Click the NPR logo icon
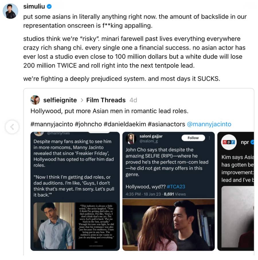The width and height of the screenshot is (258, 260). click(229, 142)
